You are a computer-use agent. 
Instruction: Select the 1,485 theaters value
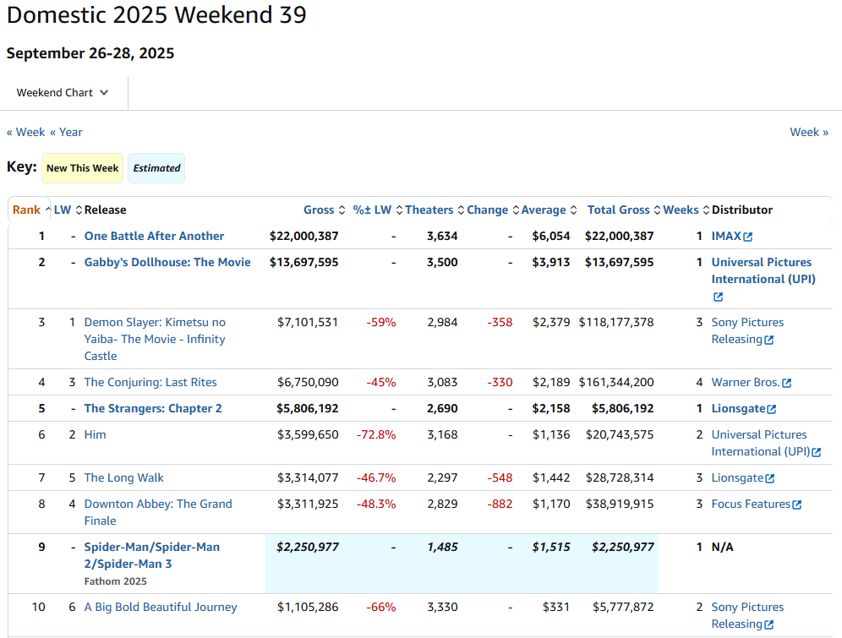[x=442, y=548]
